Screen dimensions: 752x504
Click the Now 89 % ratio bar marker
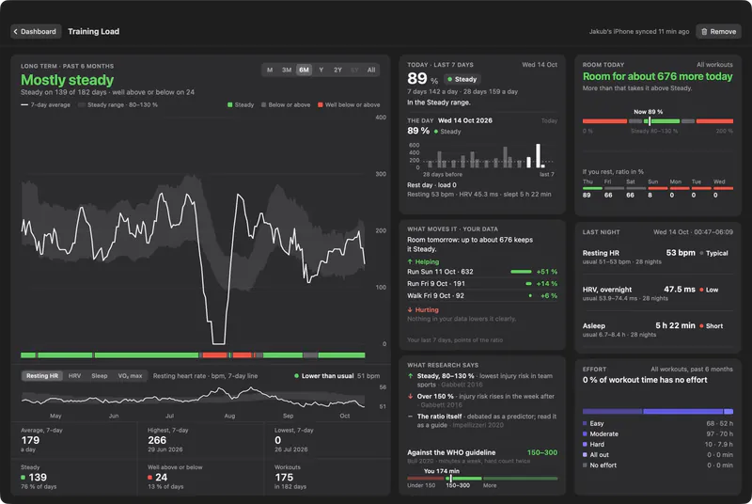click(650, 121)
